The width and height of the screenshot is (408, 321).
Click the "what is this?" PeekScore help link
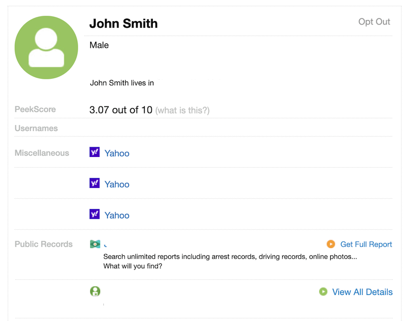(182, 110)
